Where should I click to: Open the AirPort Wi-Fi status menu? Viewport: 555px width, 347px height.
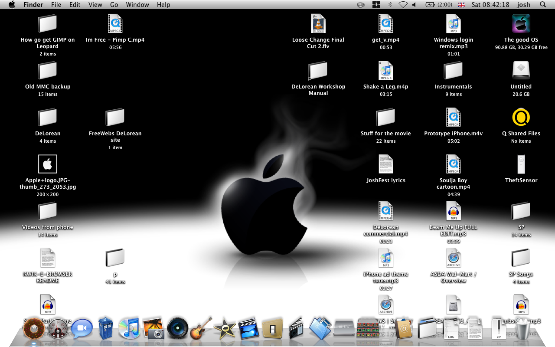coord(403,5)
